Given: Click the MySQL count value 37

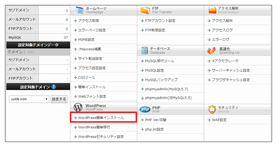Looking at the screenshot, I should (x=66, y=37).
